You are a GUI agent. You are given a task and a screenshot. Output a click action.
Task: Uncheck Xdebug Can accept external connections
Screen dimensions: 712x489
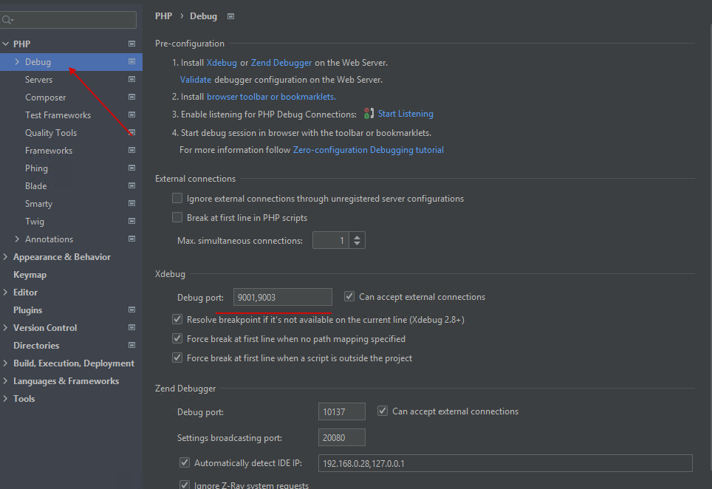(x=349, y=297)
